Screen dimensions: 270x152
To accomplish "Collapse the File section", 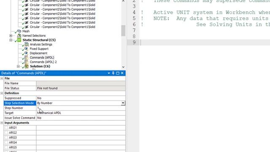I will [2, 79].
